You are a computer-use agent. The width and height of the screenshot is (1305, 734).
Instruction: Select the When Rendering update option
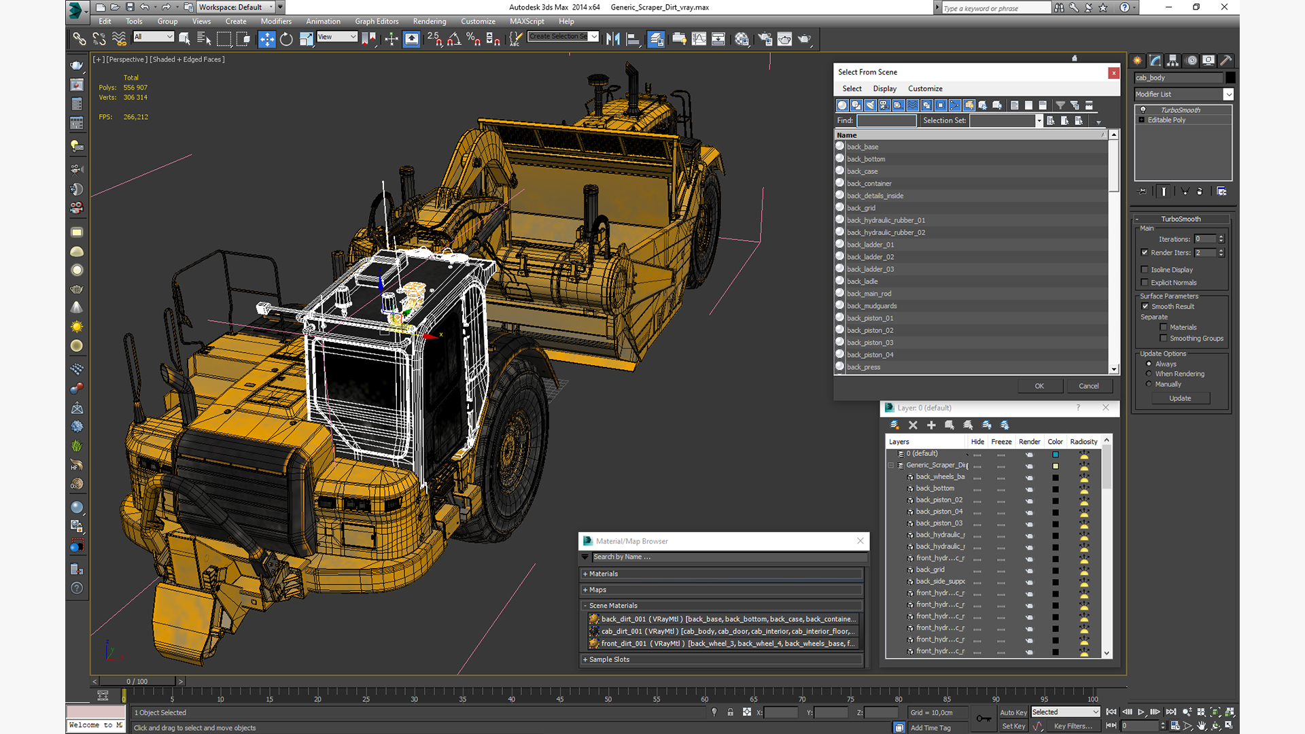pyautogui.click(x=1149, y=374)
